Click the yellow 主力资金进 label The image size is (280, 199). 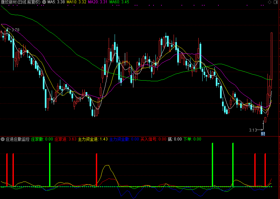pos(93,139)
